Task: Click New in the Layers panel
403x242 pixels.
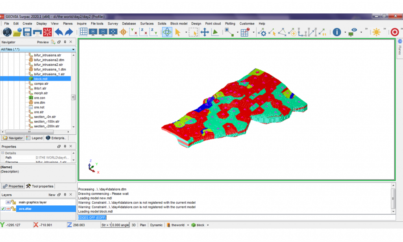Action: coord(52,195)
